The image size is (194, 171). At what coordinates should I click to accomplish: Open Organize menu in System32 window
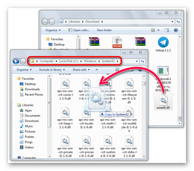[24, 70]
